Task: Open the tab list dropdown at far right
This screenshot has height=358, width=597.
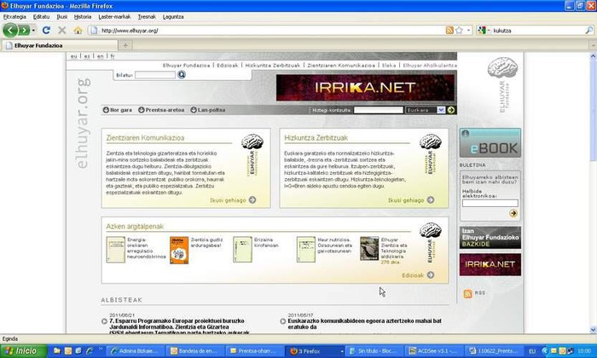Action: [x=594, y=45]
